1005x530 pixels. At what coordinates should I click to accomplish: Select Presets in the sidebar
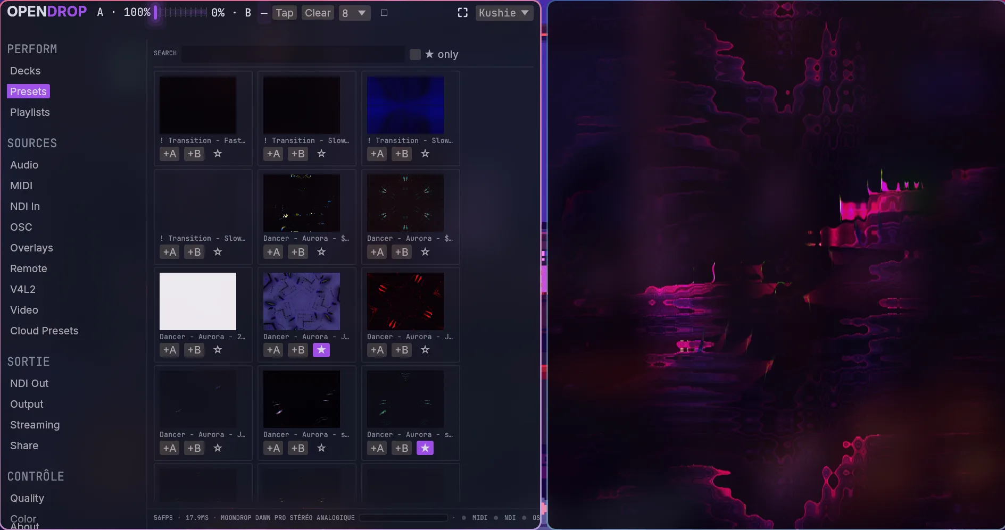[x=28, y=91]
